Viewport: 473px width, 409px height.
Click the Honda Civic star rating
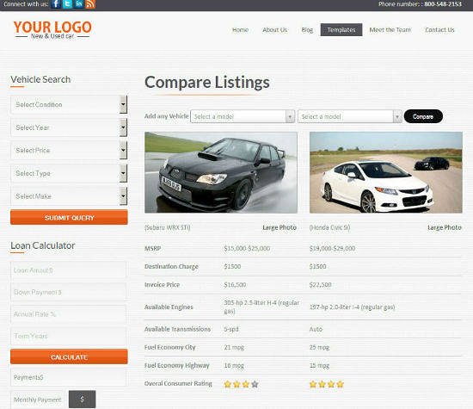pyautogui.click(x=327, y=384)
